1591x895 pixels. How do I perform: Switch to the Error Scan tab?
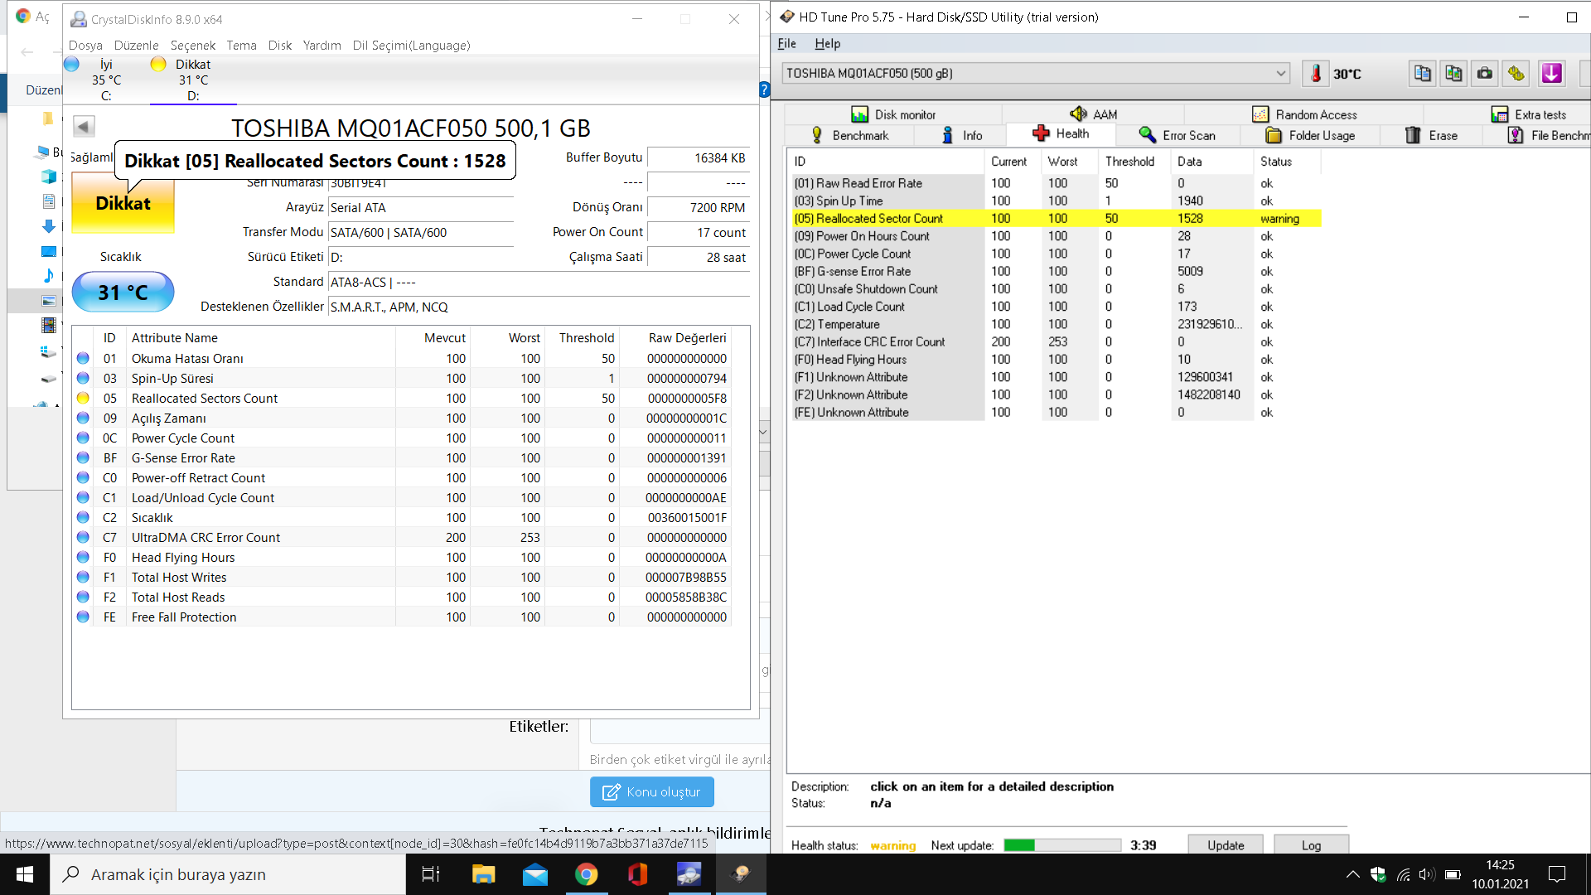point(1178,135)
